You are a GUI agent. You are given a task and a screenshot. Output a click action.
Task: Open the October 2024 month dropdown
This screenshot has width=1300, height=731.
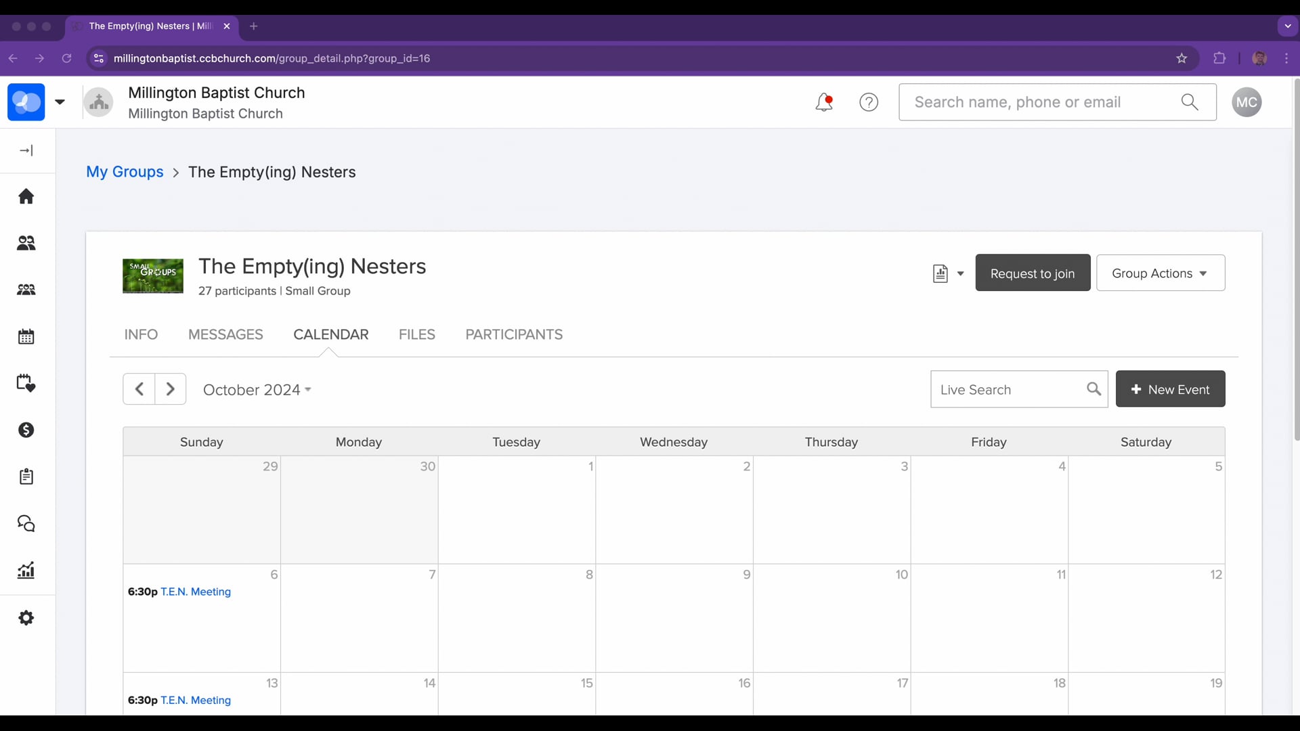point(257,390)
